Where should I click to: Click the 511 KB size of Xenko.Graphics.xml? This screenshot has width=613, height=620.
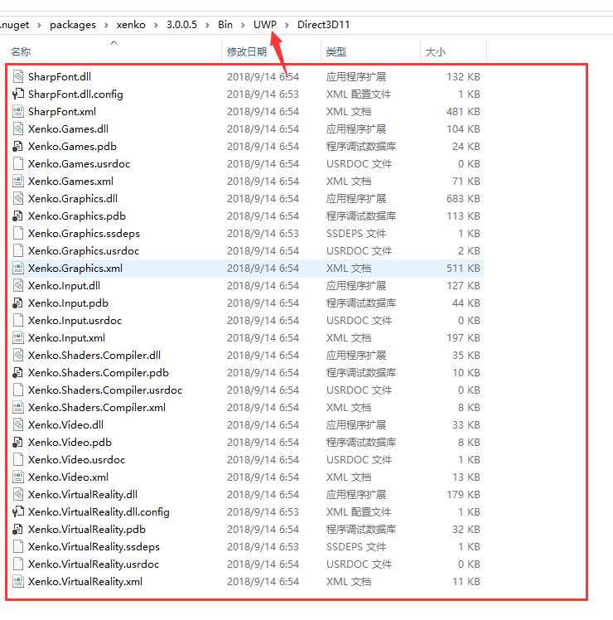[x=463, y=268]
